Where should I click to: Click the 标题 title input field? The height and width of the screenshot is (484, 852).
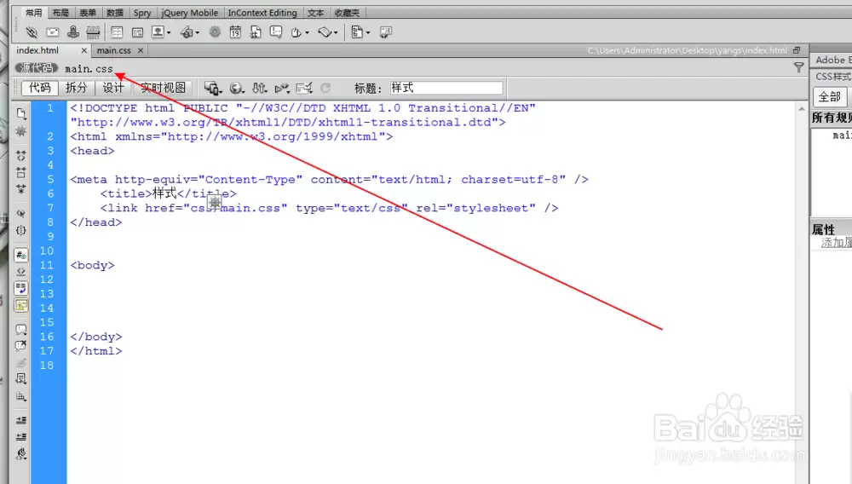tap(446, 88)
